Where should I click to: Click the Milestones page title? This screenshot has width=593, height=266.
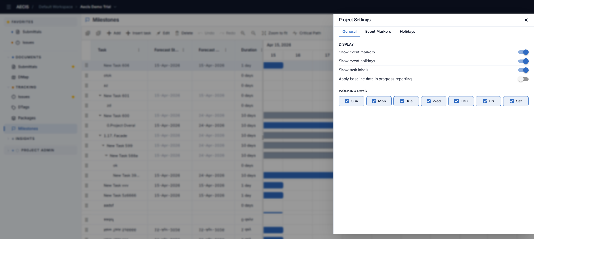point(106,20)
